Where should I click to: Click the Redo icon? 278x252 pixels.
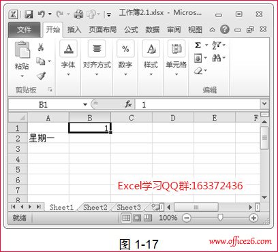[x=60, y=14]
